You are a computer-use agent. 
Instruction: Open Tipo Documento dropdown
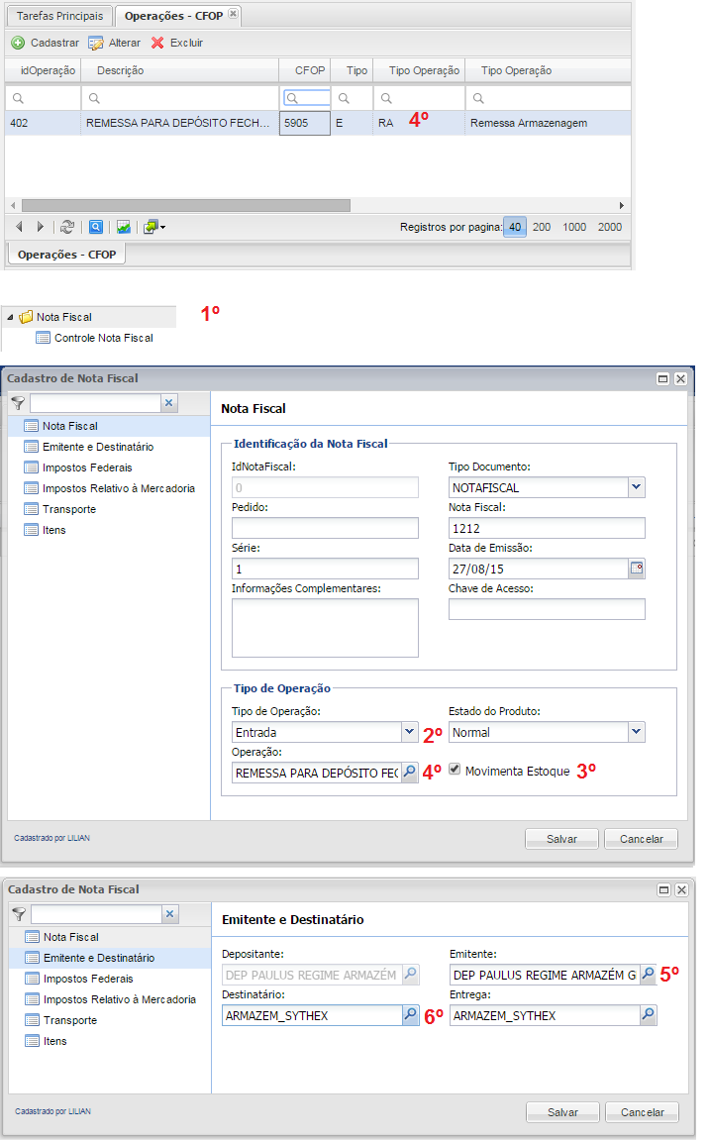click(x=637, y=487)
